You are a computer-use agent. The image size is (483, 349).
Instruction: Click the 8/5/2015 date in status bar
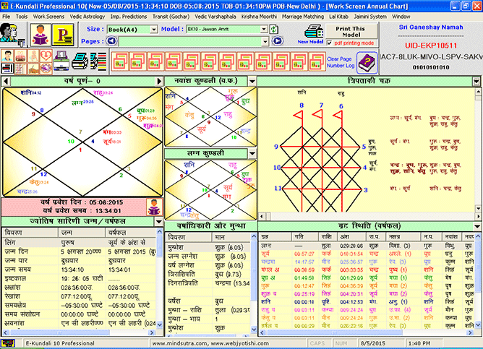click(372, 343)
